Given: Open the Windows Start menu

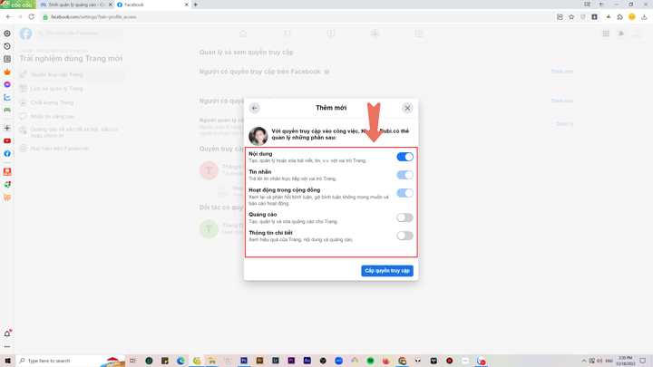Looking at the screenshot, I should pos(7,361).
